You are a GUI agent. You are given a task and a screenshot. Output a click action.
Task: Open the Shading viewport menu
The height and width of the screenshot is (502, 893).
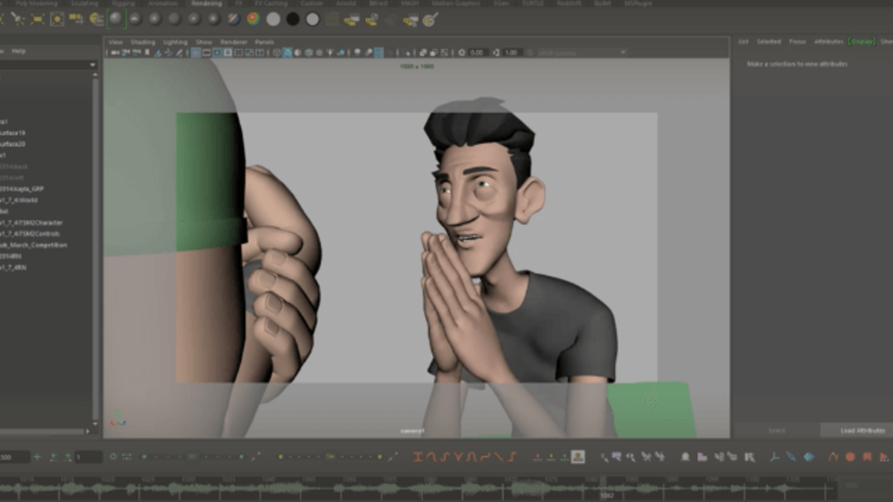coord(143,42)
